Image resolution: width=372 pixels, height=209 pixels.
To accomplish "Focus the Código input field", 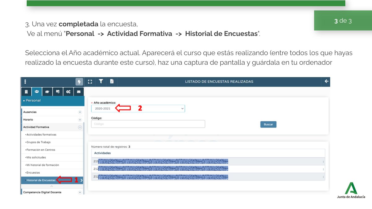I will [x=148, y=124].
